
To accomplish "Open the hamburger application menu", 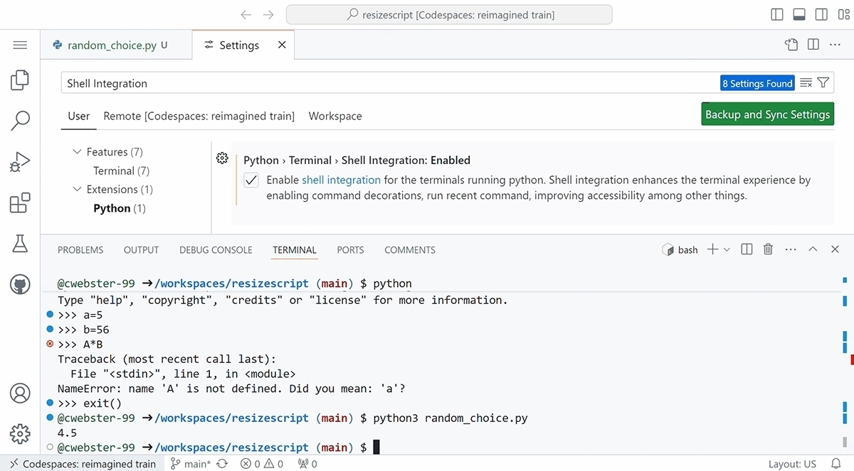I will click(20, 45).
